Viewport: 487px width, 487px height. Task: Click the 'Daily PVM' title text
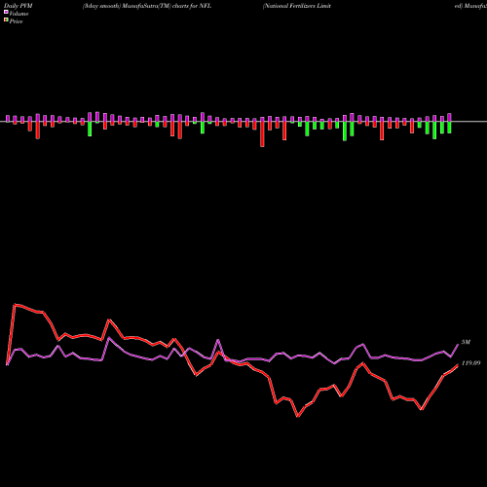coord(19,6)
